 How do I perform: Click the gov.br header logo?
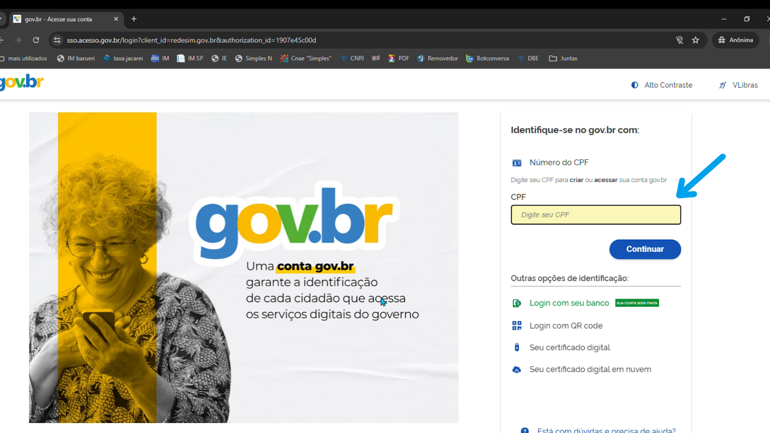tap(22, 82)
